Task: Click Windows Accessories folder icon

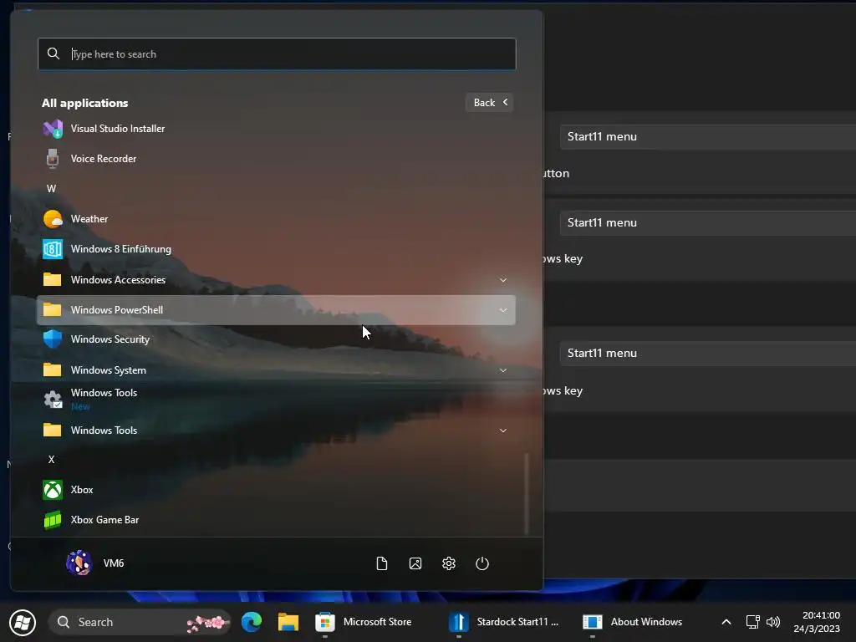Action: tap(53, 279)
